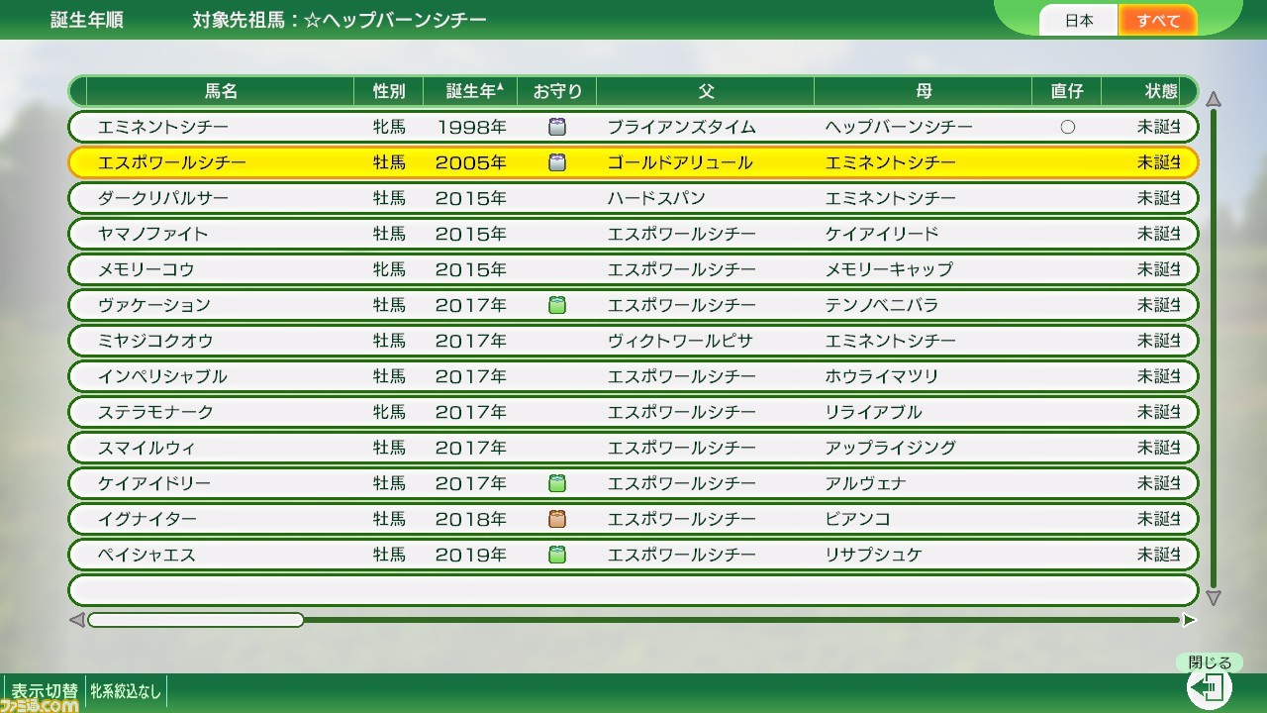The height and width of the screenshot is (713, 1267).
Task: Click dam テンノベニバラ
Action: 881,305
